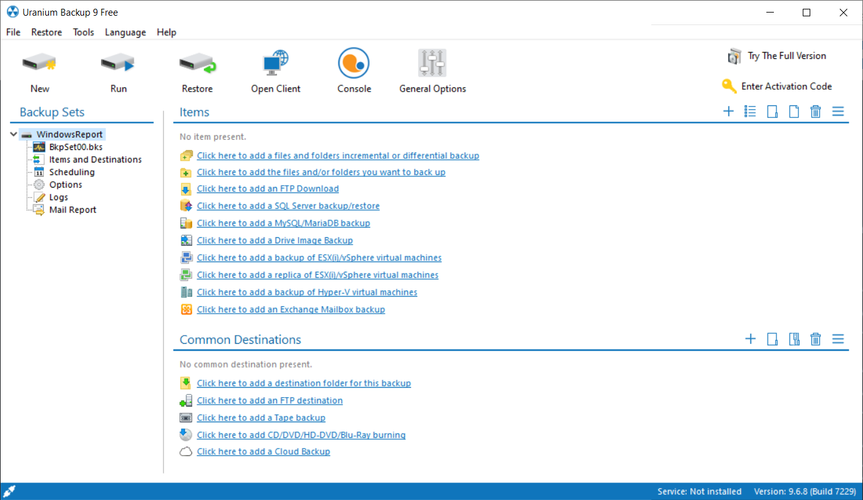Click the disc icon beside CD/DVD burning link

[186, 435]
